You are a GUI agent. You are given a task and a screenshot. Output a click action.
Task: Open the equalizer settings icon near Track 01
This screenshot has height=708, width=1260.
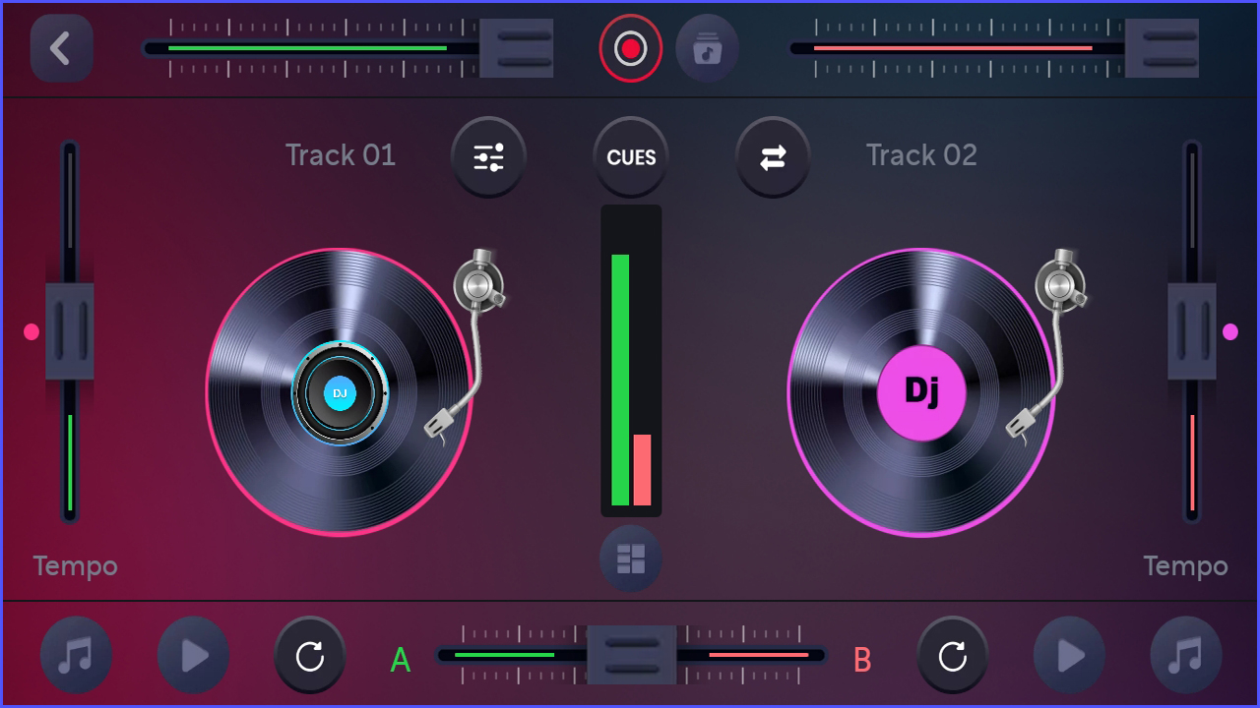tap(488, 157)
